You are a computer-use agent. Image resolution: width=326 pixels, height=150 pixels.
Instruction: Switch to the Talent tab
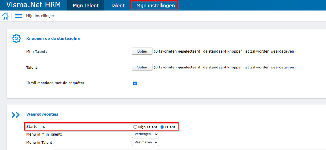tap(117, 5)
